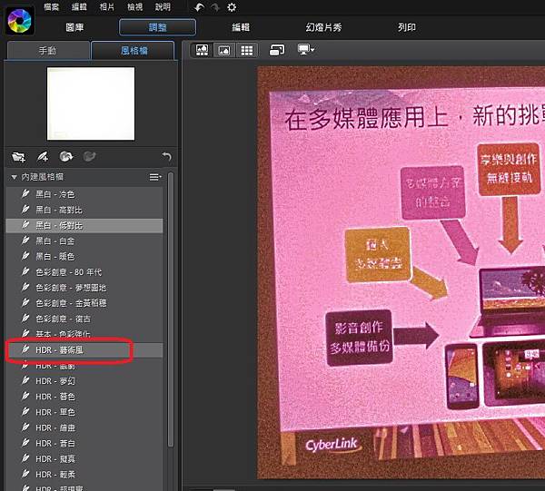Select the 風格檔 tab
The height and width of the screenshot is (491, 545).
[134, 51]
